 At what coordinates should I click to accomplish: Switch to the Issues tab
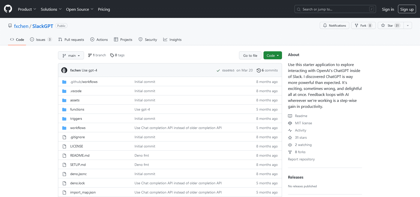pos(41,40)
